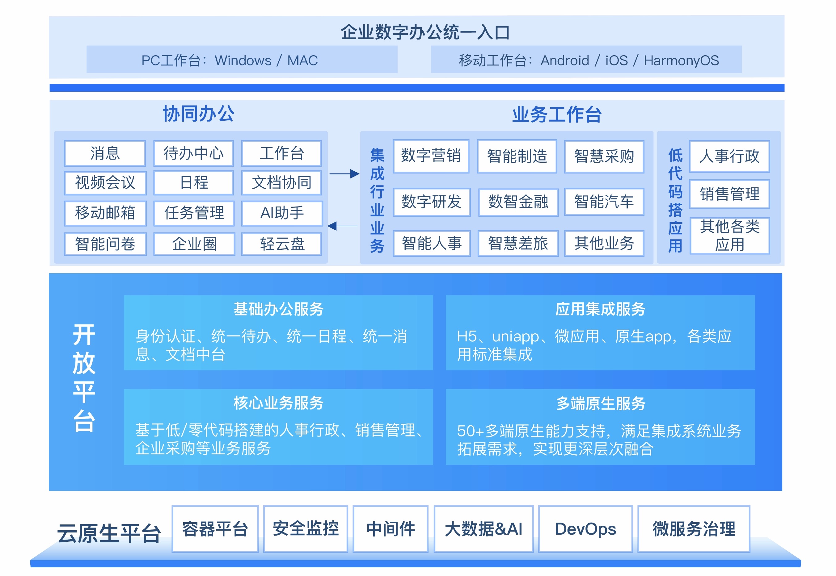
Task: Click the 智能问卷 box
Action: pos(105,244)
